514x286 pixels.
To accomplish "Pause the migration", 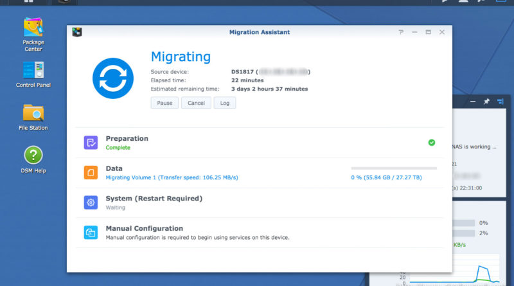I will 164,103.
